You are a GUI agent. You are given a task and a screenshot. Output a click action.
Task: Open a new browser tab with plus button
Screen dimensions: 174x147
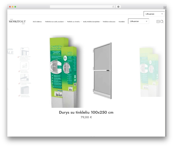(165, 8)
